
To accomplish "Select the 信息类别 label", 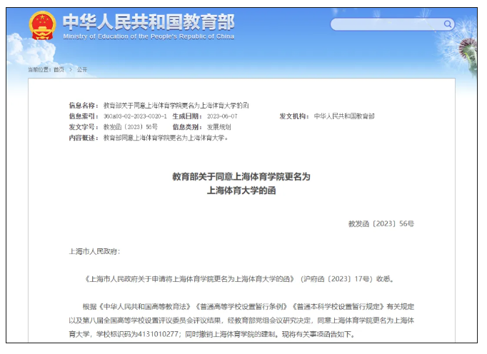I will (187, 127).
